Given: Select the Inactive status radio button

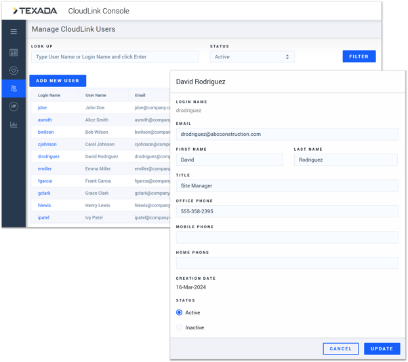Looking at the screenshot, I should coord(180,327).
